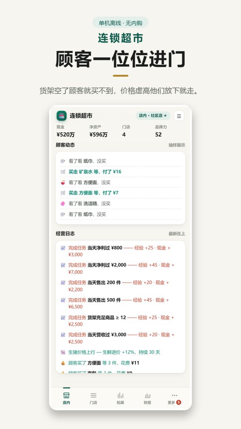Click the 经营日志 heading
This screenshot has height=429, width=241.
(x=65, y=234)
